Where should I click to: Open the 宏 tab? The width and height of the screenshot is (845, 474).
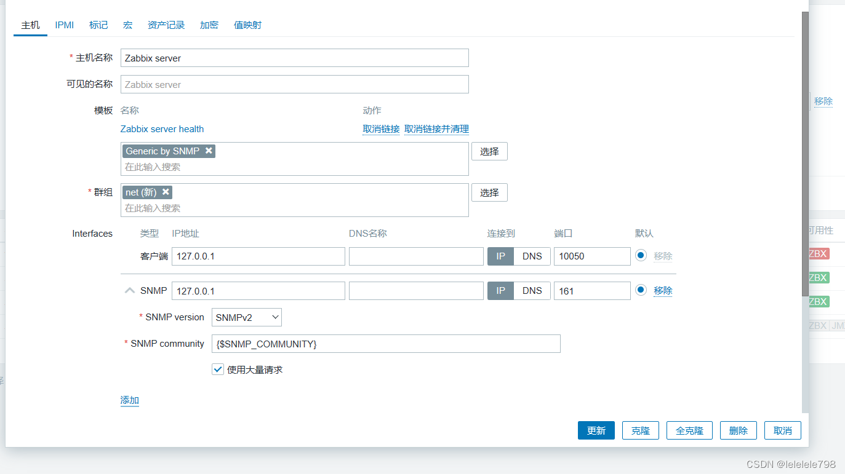click(127, 25)
